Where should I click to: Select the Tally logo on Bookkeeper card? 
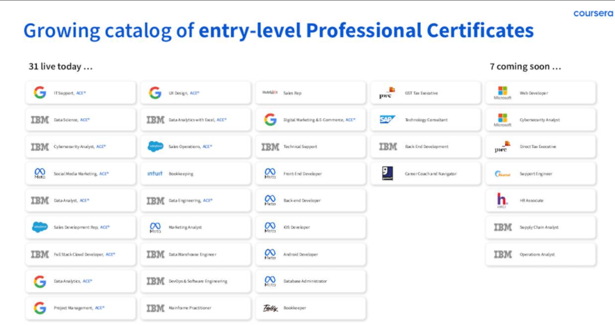270,308
